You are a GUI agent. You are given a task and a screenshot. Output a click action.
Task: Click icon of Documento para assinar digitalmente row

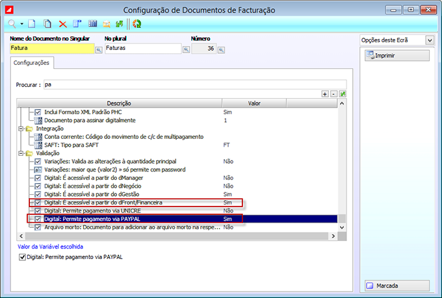[38, 121]
